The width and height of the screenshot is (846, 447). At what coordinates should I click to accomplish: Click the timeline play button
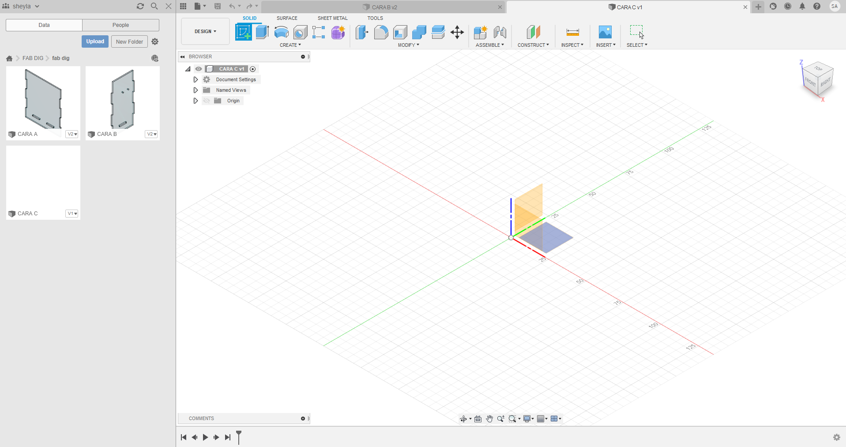click(x=205, y=437)
